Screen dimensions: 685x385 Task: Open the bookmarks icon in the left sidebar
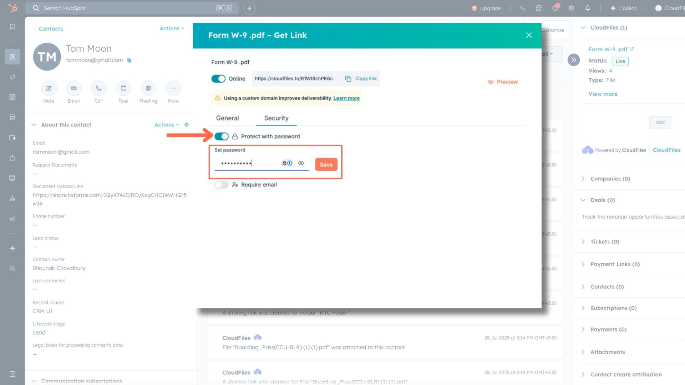point(12,27)
